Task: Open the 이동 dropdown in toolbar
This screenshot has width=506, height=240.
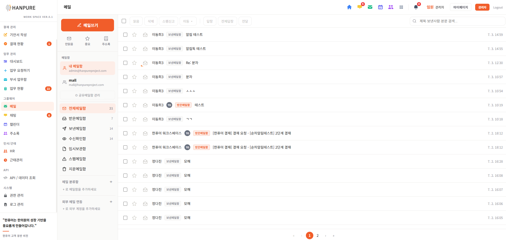Action: coord(188,21)
